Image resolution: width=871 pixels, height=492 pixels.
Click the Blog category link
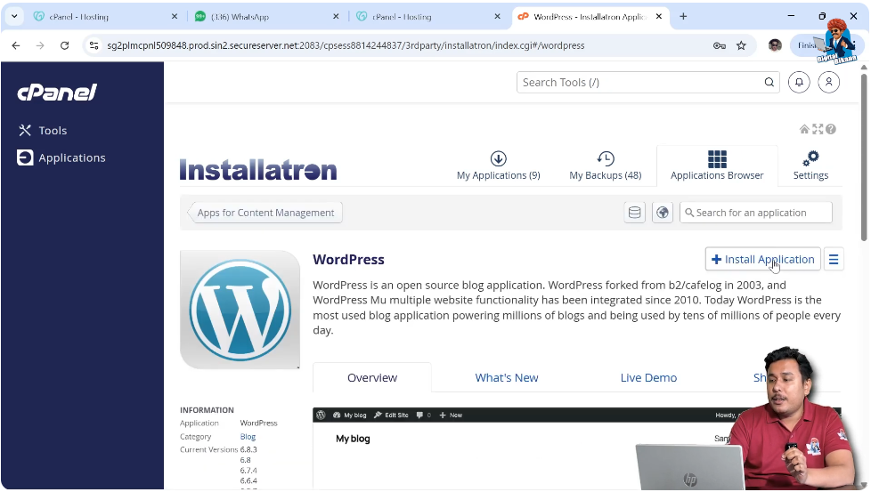[248, 437]
